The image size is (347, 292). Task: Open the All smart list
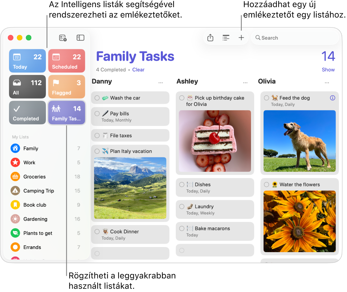(x=27, y=87)
